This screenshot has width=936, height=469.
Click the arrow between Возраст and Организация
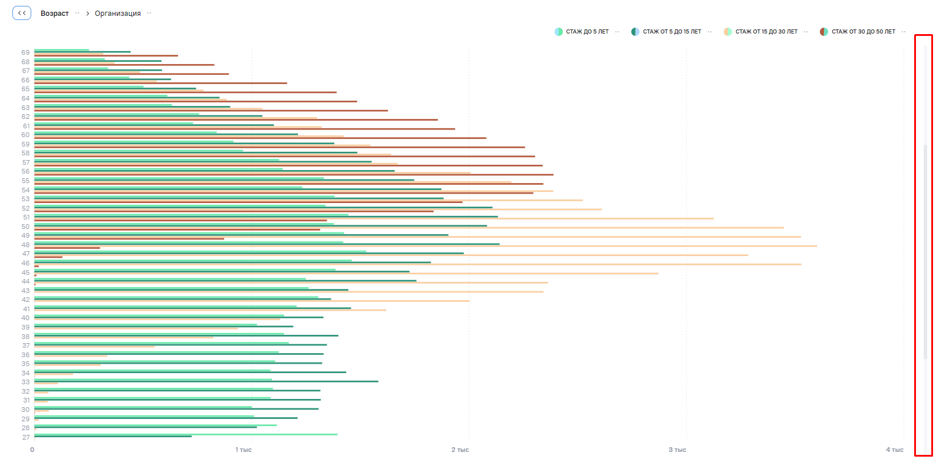88,14
